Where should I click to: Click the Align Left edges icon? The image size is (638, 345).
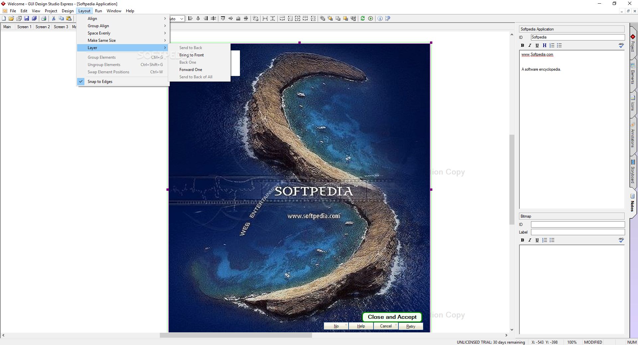[x=190, y=19]
